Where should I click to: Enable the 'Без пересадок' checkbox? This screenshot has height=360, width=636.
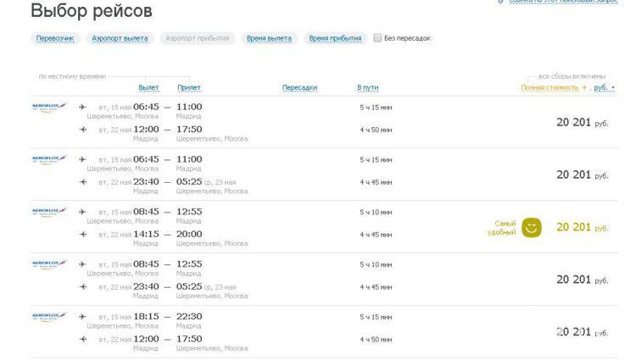[377, 38]
